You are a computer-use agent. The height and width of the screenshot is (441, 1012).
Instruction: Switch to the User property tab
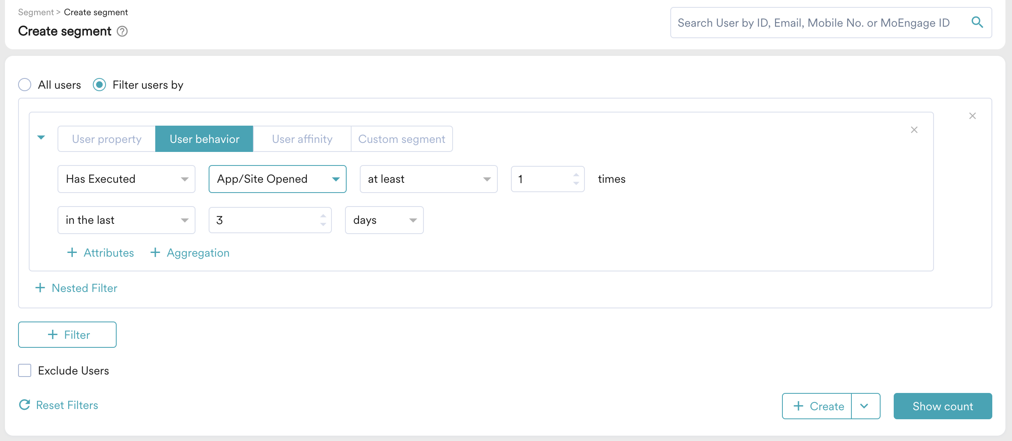click(x=106, y=139)
